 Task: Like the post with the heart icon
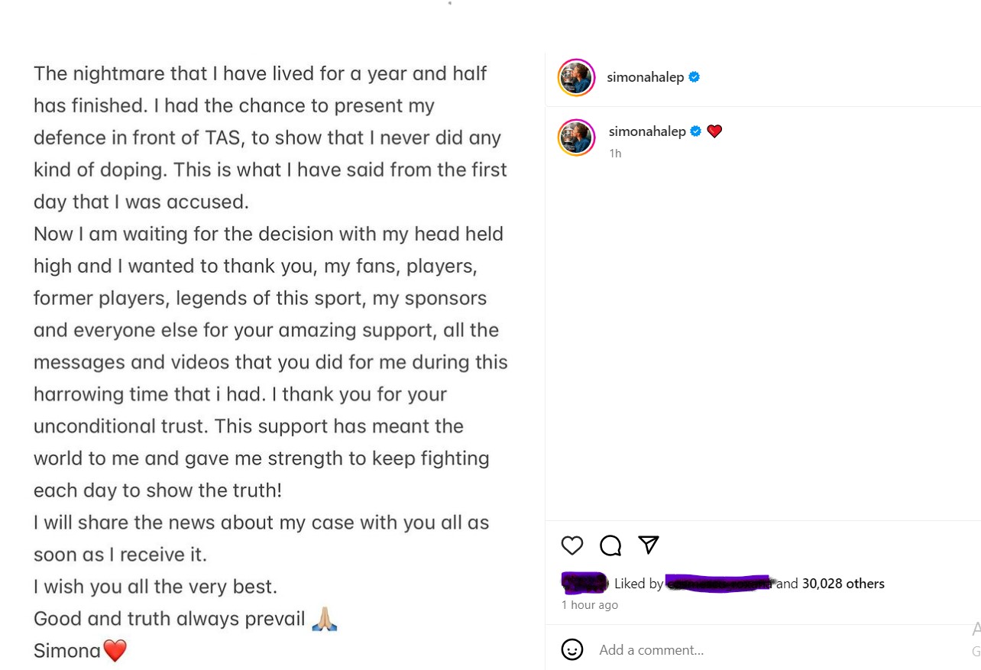point(571,545)
